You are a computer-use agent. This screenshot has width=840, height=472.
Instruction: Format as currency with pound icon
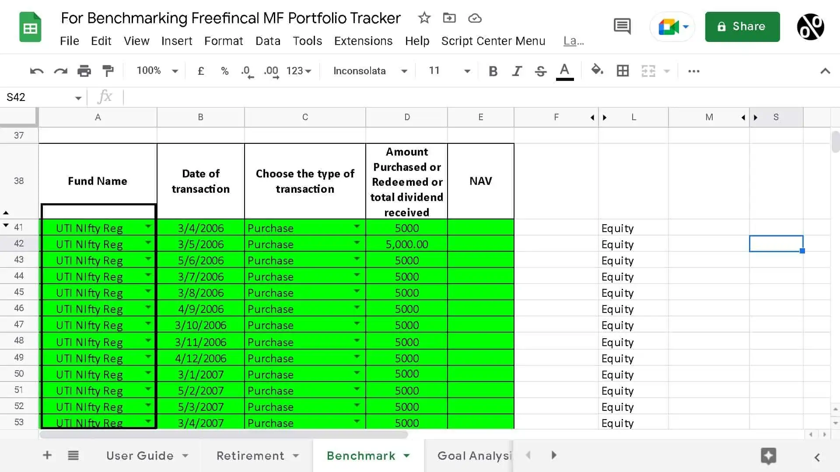point(201,71)
